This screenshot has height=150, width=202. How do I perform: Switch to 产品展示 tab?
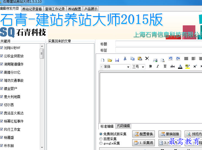coord(91,9)
